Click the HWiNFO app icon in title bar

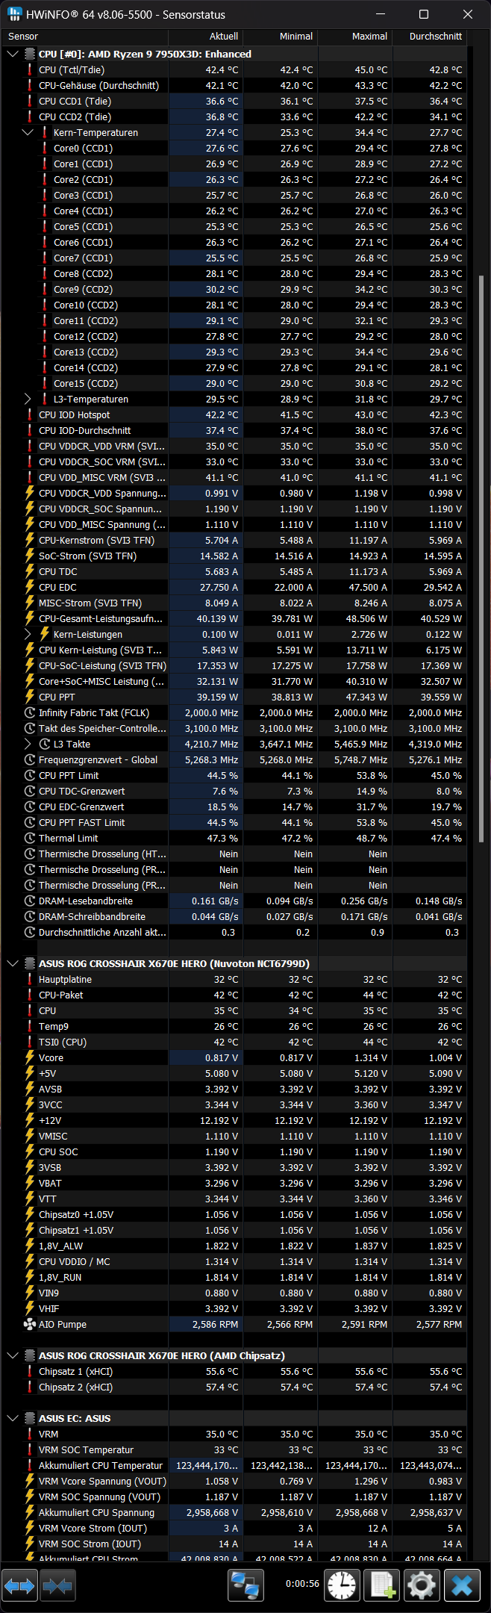click(14, 14)
